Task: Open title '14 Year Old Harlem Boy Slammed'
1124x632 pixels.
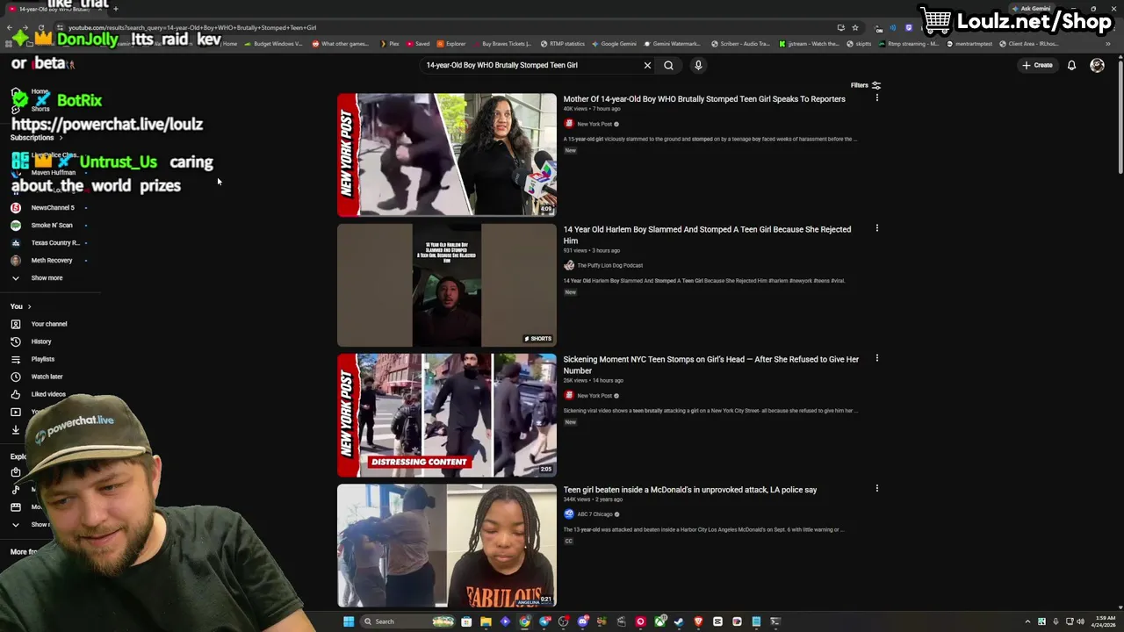Action: point(707,234)
